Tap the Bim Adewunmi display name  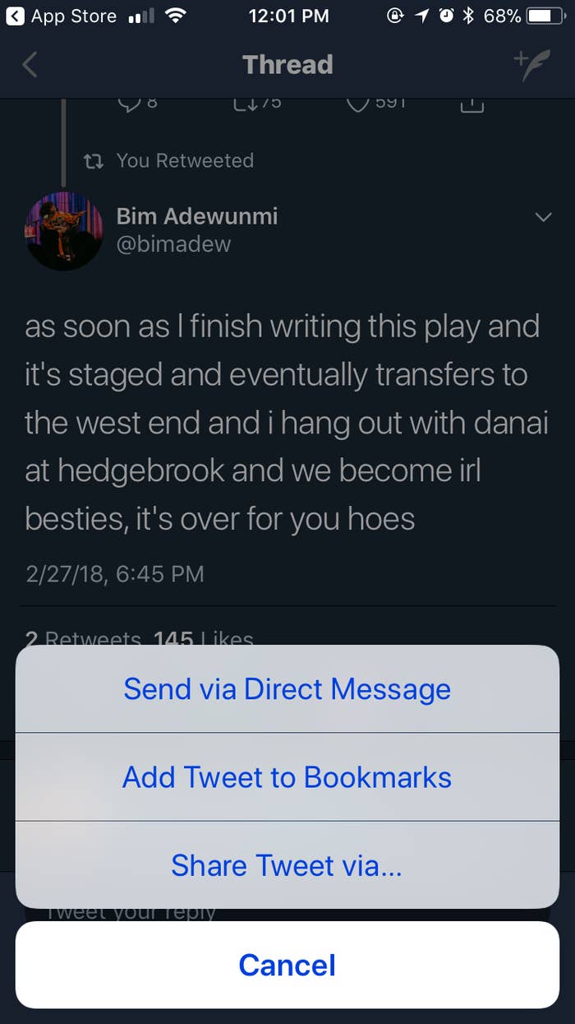tap(197, 215)
